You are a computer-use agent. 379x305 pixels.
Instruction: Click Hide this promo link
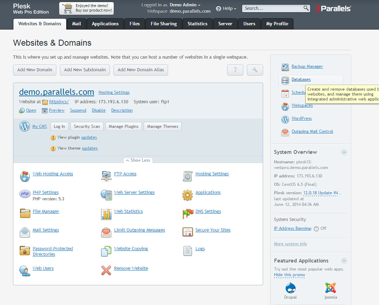289,275
